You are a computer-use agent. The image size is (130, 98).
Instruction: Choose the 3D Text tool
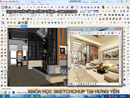(x=5, y=67)
